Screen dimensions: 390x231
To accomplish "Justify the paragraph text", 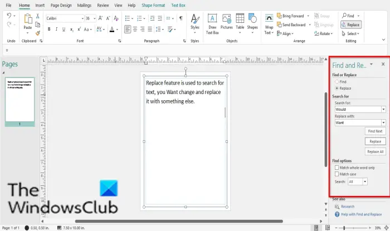I will [x=150, y=30].
